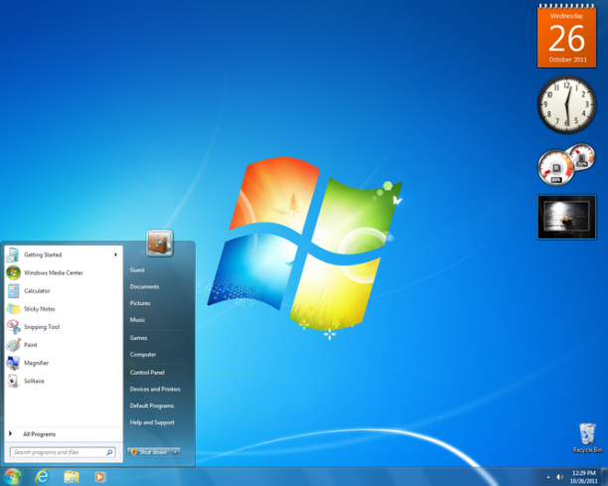Click the volume speaker tray icon
608x486 pixels.
(x=560, y=477)
